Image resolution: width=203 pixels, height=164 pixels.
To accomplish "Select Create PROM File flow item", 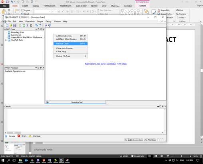I will pos(27,37).
